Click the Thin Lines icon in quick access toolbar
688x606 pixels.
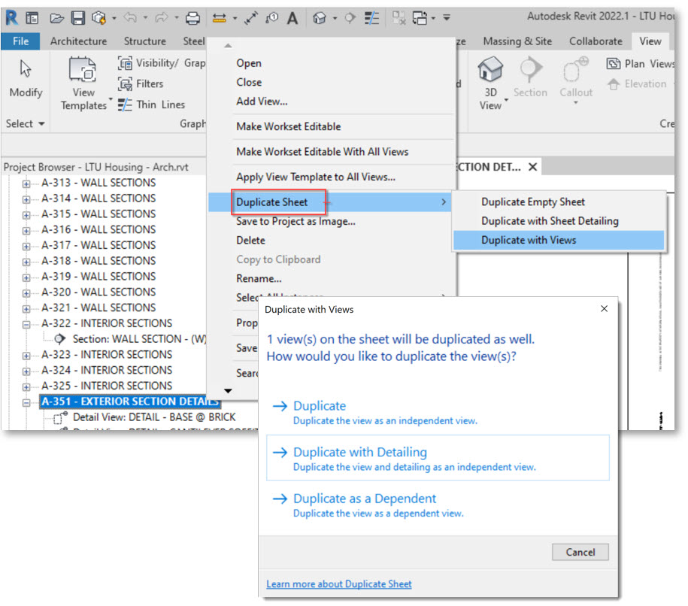(371, 18)
